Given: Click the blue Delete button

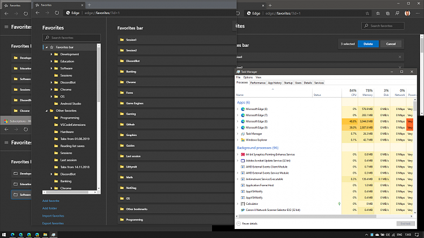Looking at the screenshot, I should tap(368, 44).
